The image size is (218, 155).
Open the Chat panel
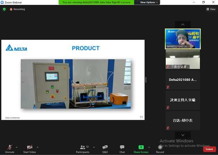tap(122, 149)
